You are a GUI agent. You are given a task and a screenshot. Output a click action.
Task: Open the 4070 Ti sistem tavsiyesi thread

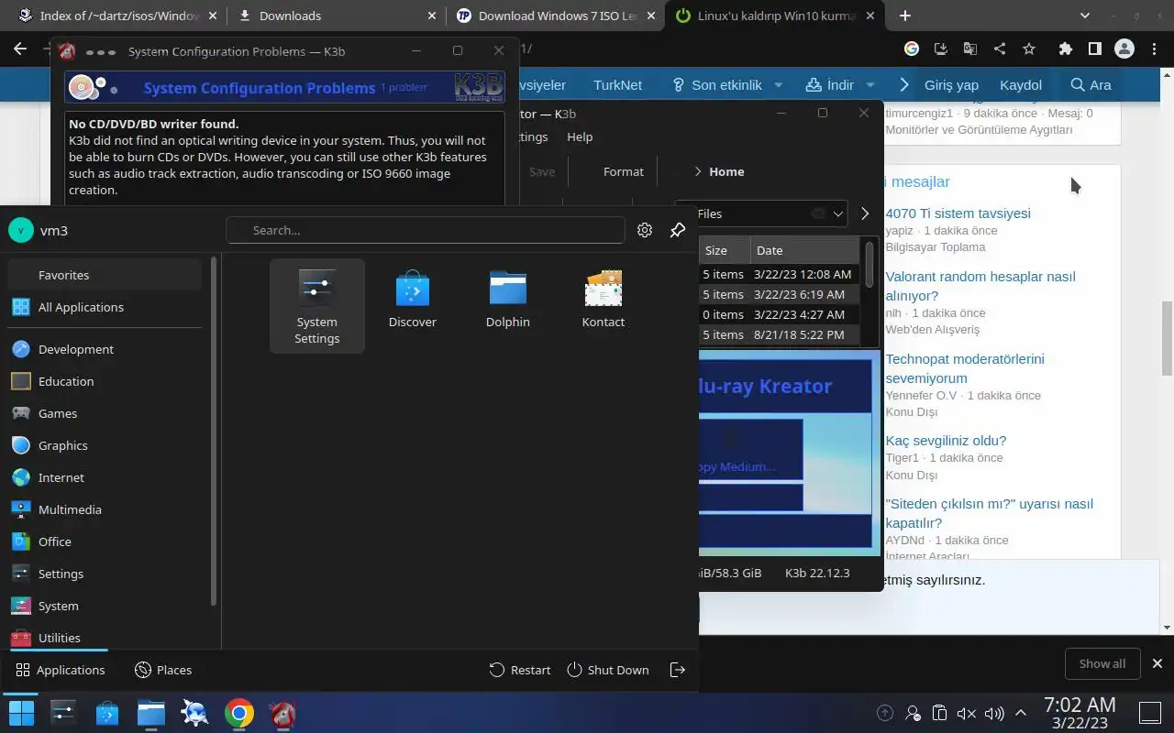click(x=958, y=213)
